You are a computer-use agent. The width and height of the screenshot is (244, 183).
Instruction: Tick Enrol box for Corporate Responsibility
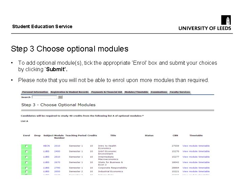[26, 168]
